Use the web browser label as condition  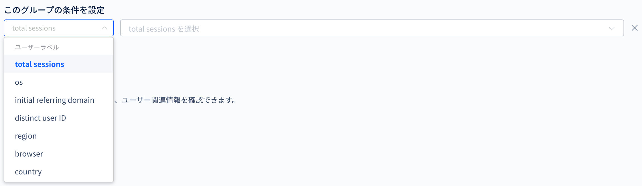[29, 154]
